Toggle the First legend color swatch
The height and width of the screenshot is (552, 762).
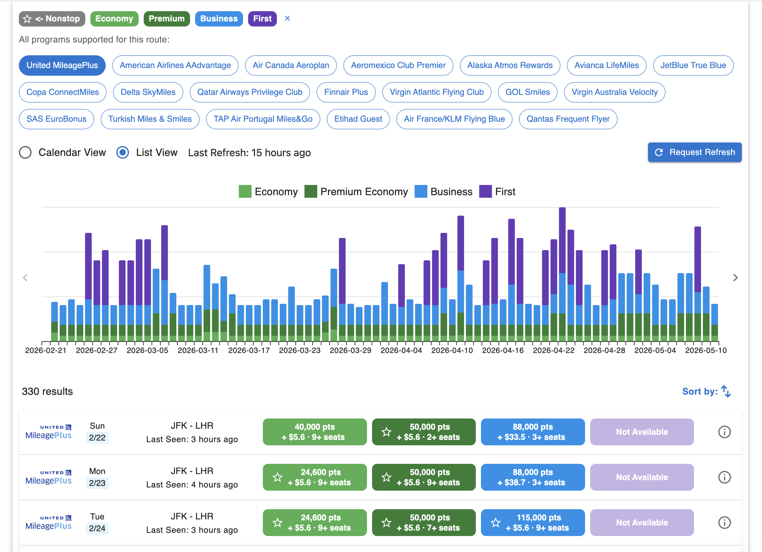485,191
